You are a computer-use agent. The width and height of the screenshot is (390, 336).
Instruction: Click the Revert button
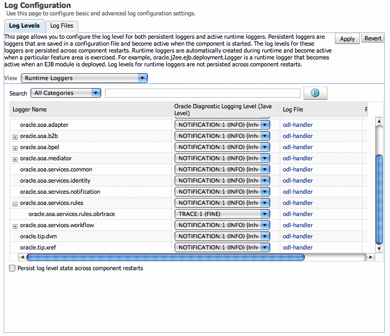[x=373, y=38]
